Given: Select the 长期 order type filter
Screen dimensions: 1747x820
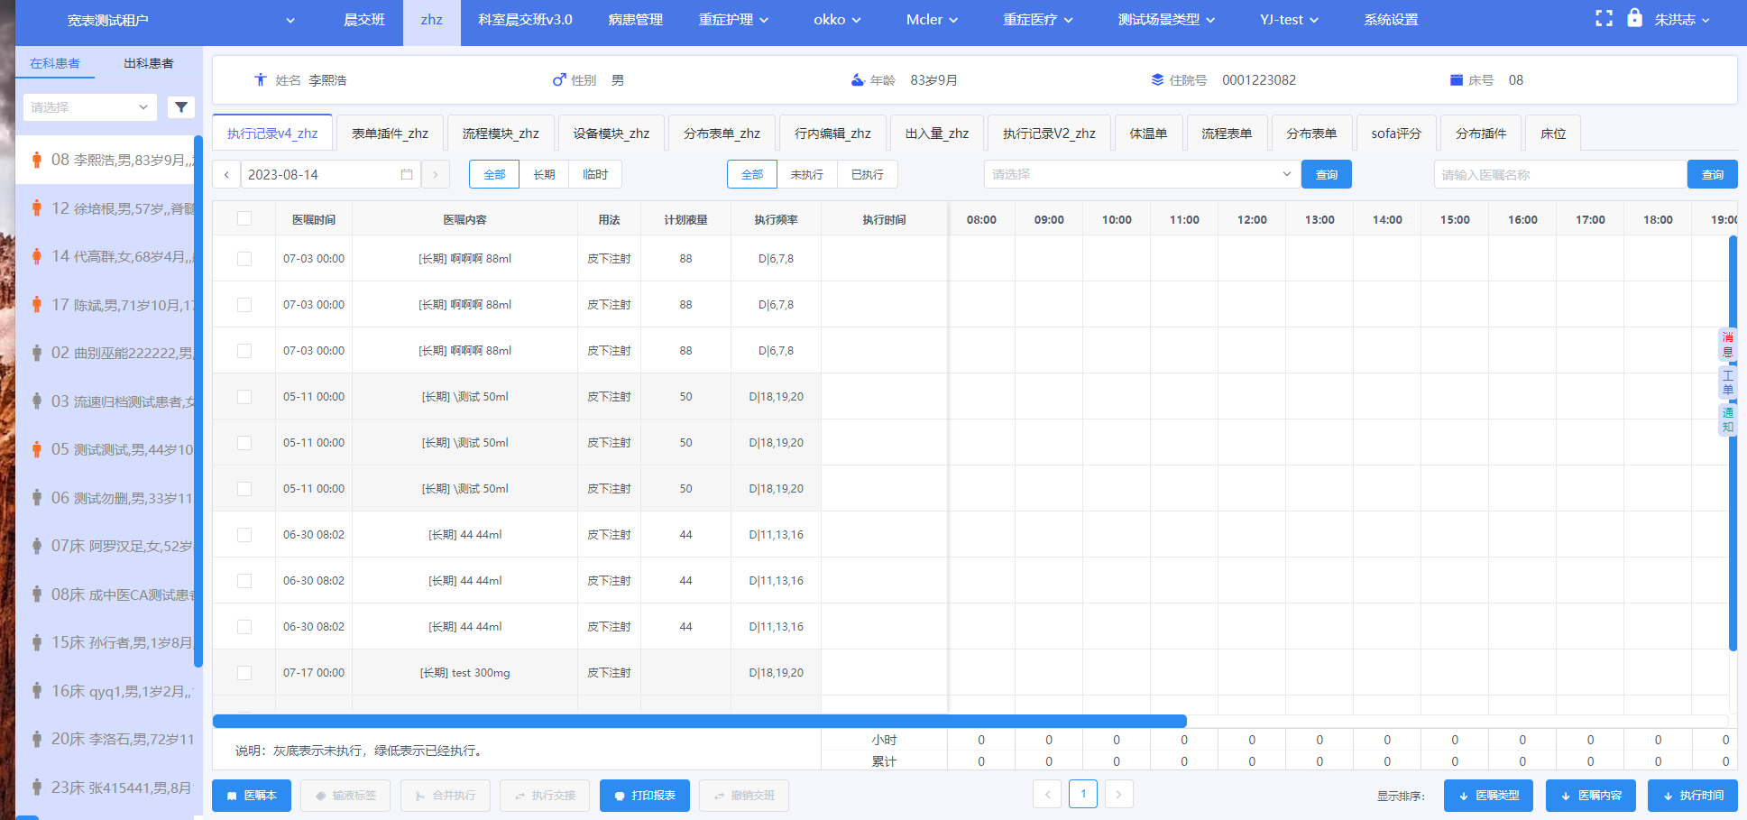Looking at the screenshot, I should (544, 174).
